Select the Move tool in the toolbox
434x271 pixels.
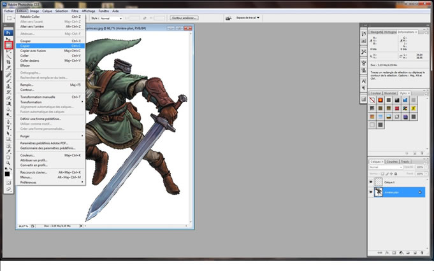pyautogui.click(x=8, y=39)
